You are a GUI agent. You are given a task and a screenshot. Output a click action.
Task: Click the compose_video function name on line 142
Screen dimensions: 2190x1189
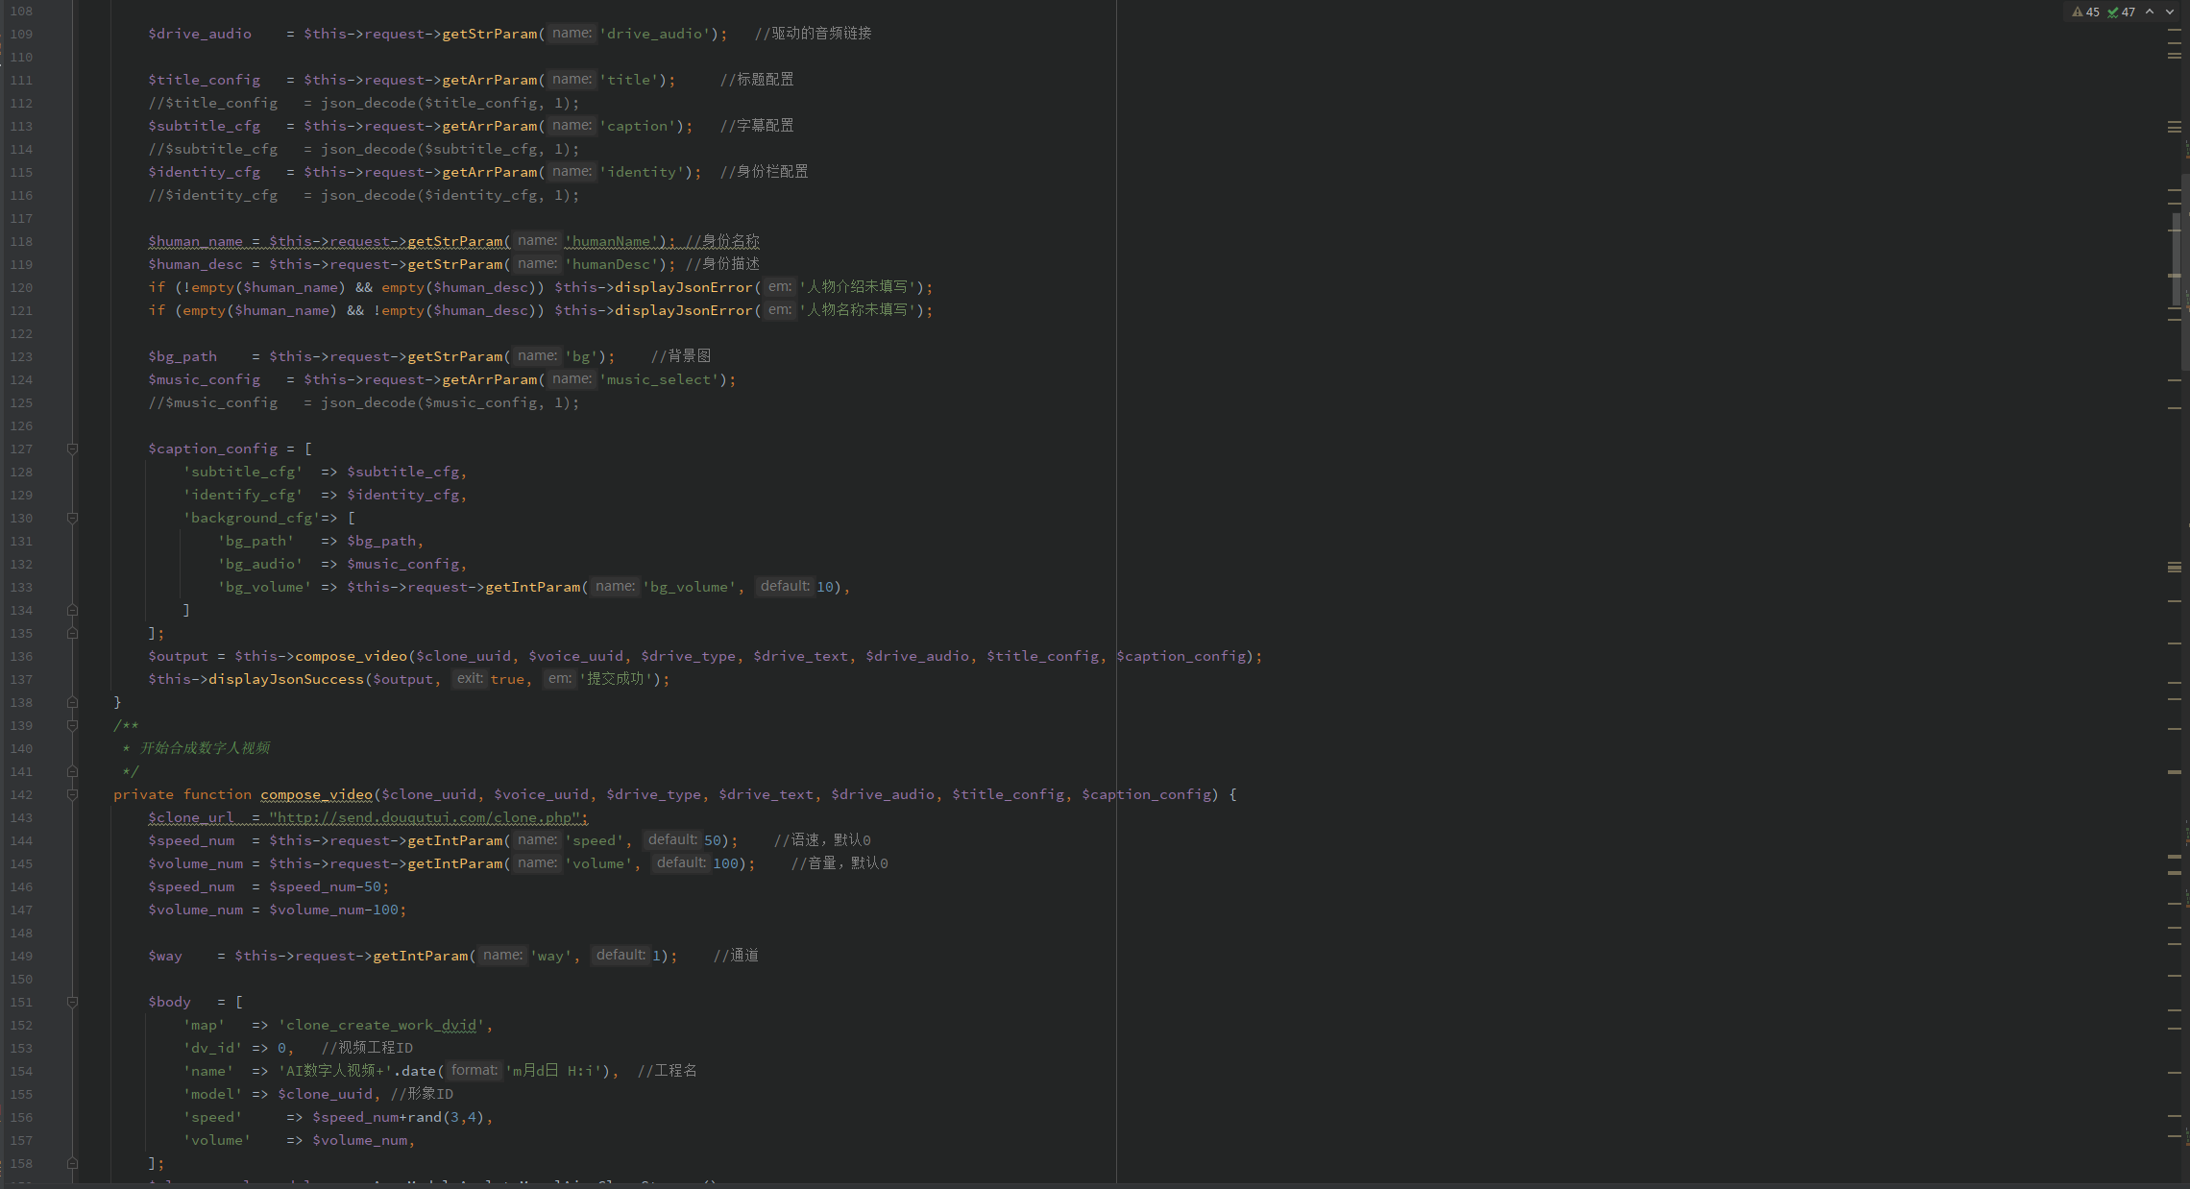pos(316,794)
